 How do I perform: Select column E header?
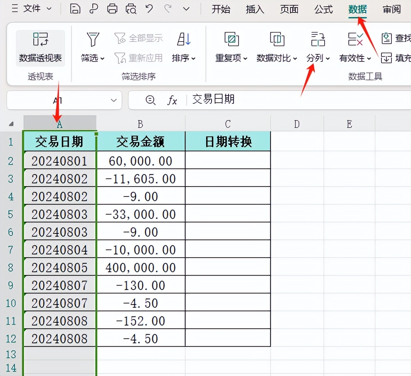pyautogui.click(x=349, y=124)
